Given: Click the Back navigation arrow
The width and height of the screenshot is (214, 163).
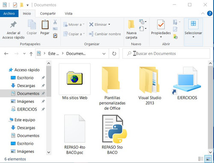Looking at the screenshot, I should click(x=6, y=54).
